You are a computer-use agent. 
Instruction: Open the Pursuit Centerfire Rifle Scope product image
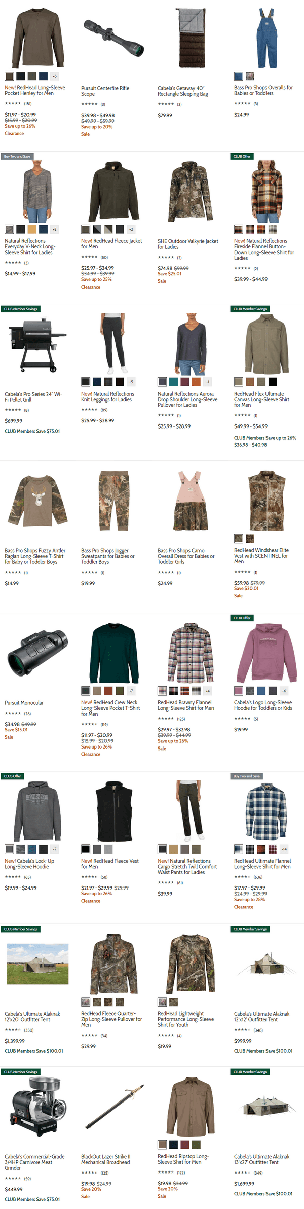pos(113,38)
